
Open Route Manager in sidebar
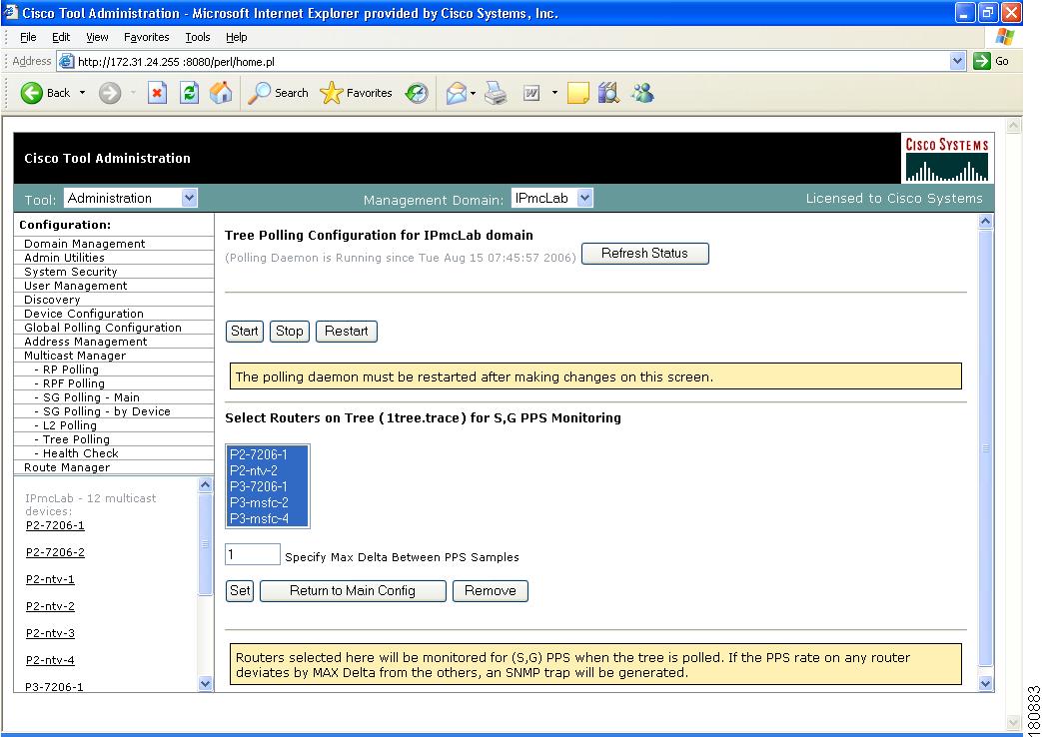pyautogui.click(x=67, y=467)
